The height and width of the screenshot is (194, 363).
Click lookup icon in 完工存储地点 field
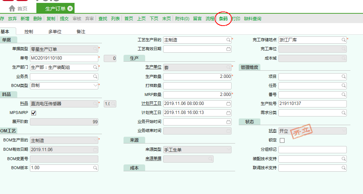coord(344,40)
